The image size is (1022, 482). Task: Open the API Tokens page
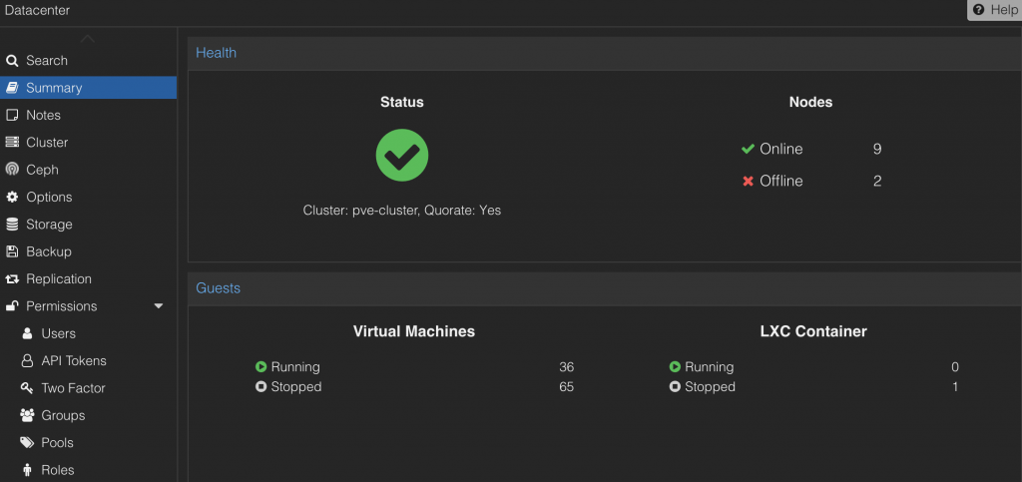pyautogui.click(x=88, y=361)
